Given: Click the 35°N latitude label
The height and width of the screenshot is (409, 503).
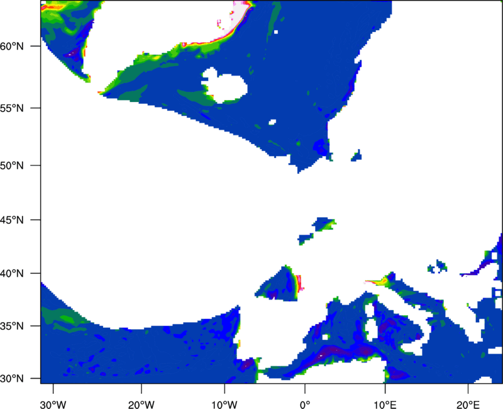Looking at the screenshot, I should [12, 326].
